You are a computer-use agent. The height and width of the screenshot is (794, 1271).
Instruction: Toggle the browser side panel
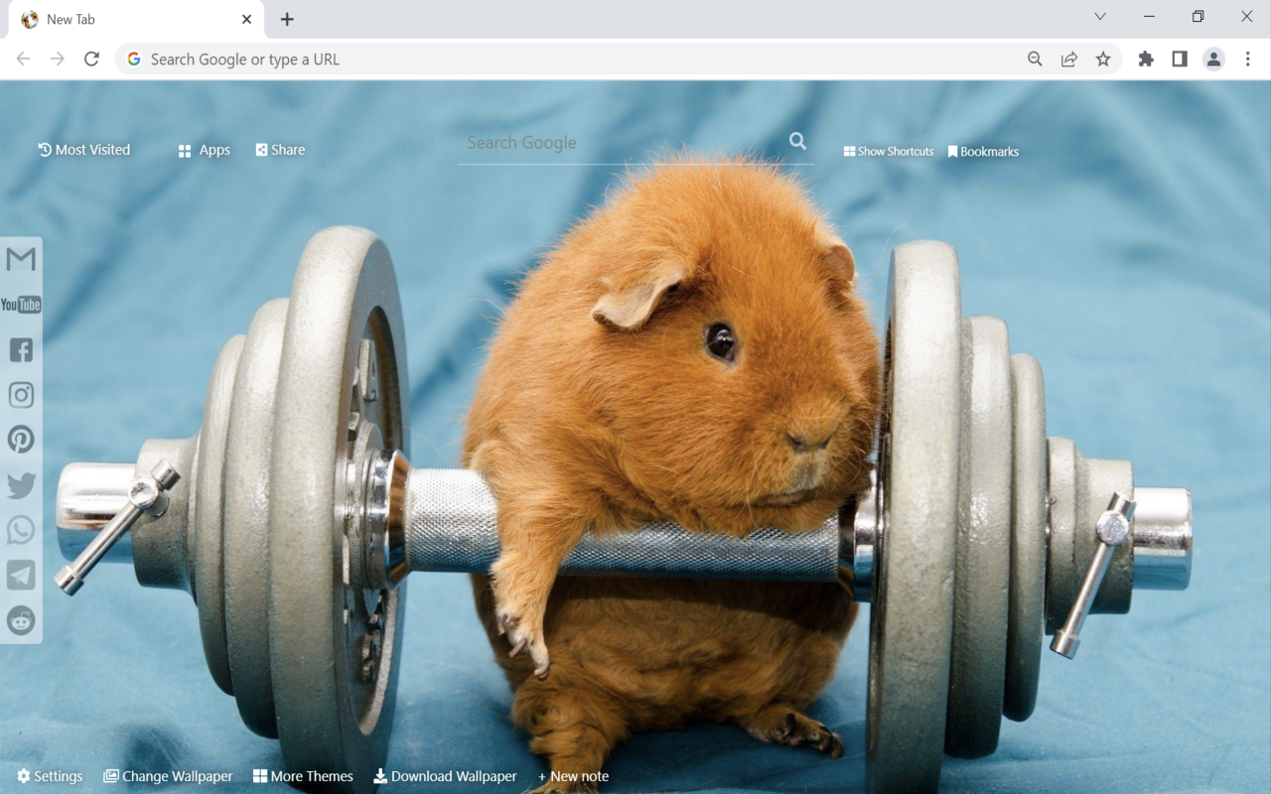(1180, 60)
